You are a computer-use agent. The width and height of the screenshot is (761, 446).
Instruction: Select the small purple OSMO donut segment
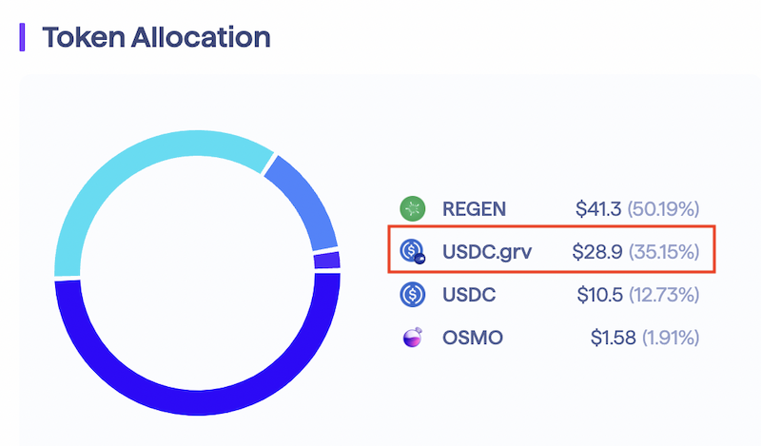point(326,260)
